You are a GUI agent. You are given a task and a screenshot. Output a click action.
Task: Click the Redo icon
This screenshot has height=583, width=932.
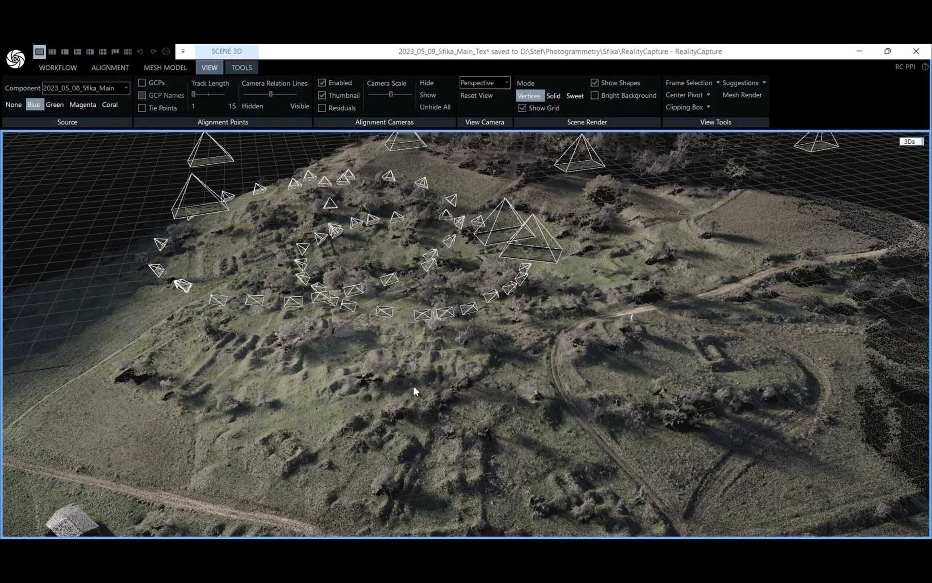(153, 51)
